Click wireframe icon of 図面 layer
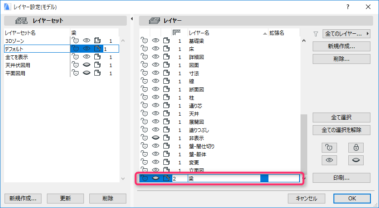 pos(166,65)
